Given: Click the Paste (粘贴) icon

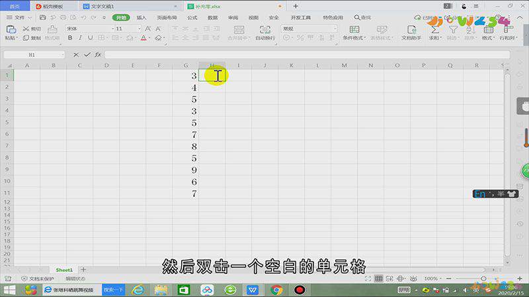Looking at the screenshot, I should pyautogui.click(x=11, y=29).
